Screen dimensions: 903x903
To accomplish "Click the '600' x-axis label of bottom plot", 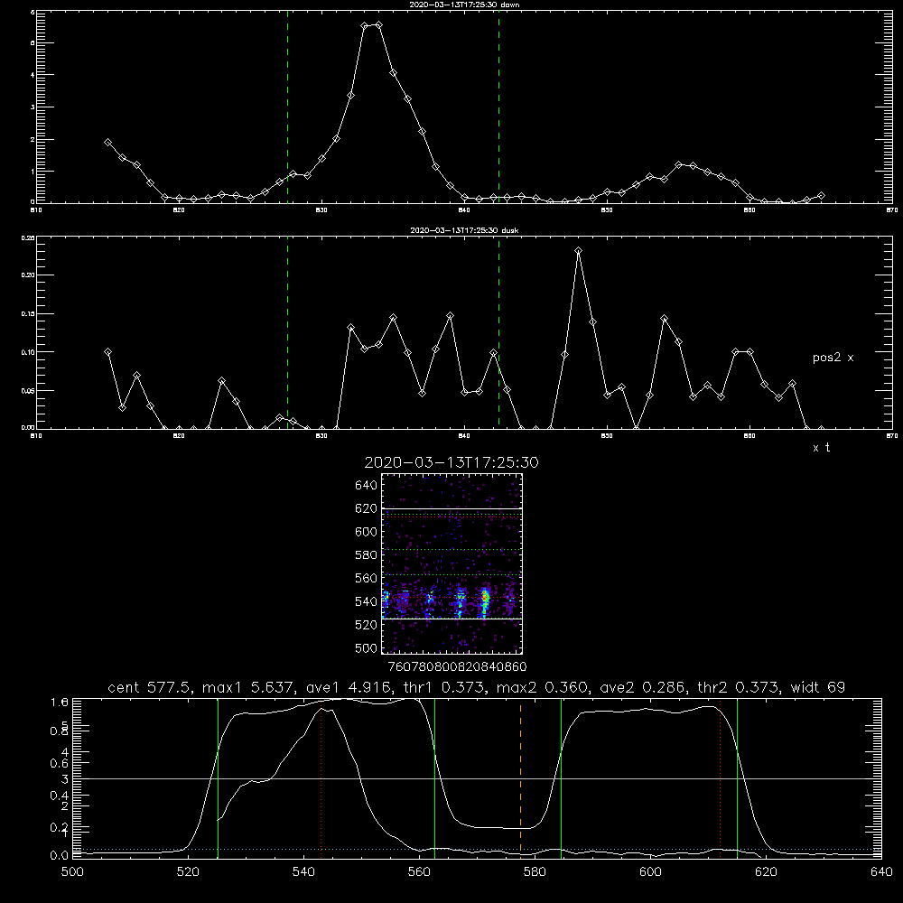I will (651, 872).
